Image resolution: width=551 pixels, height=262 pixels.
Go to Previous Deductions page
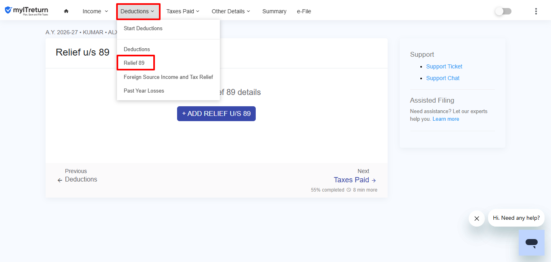click(77, 175)
